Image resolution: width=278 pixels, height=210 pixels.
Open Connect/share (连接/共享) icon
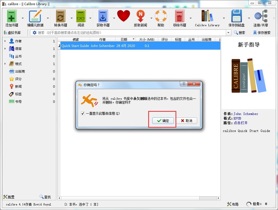point(261,16)
